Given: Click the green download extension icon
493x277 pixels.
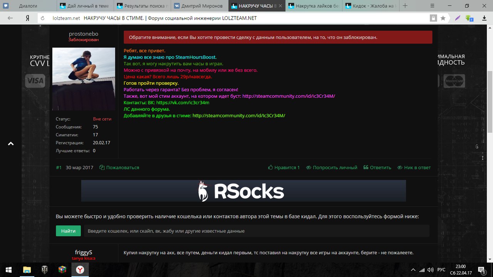Looking at the screenshot, I should click(469, 18).
